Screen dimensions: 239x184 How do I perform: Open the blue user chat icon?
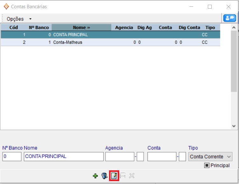pos(230,18)
